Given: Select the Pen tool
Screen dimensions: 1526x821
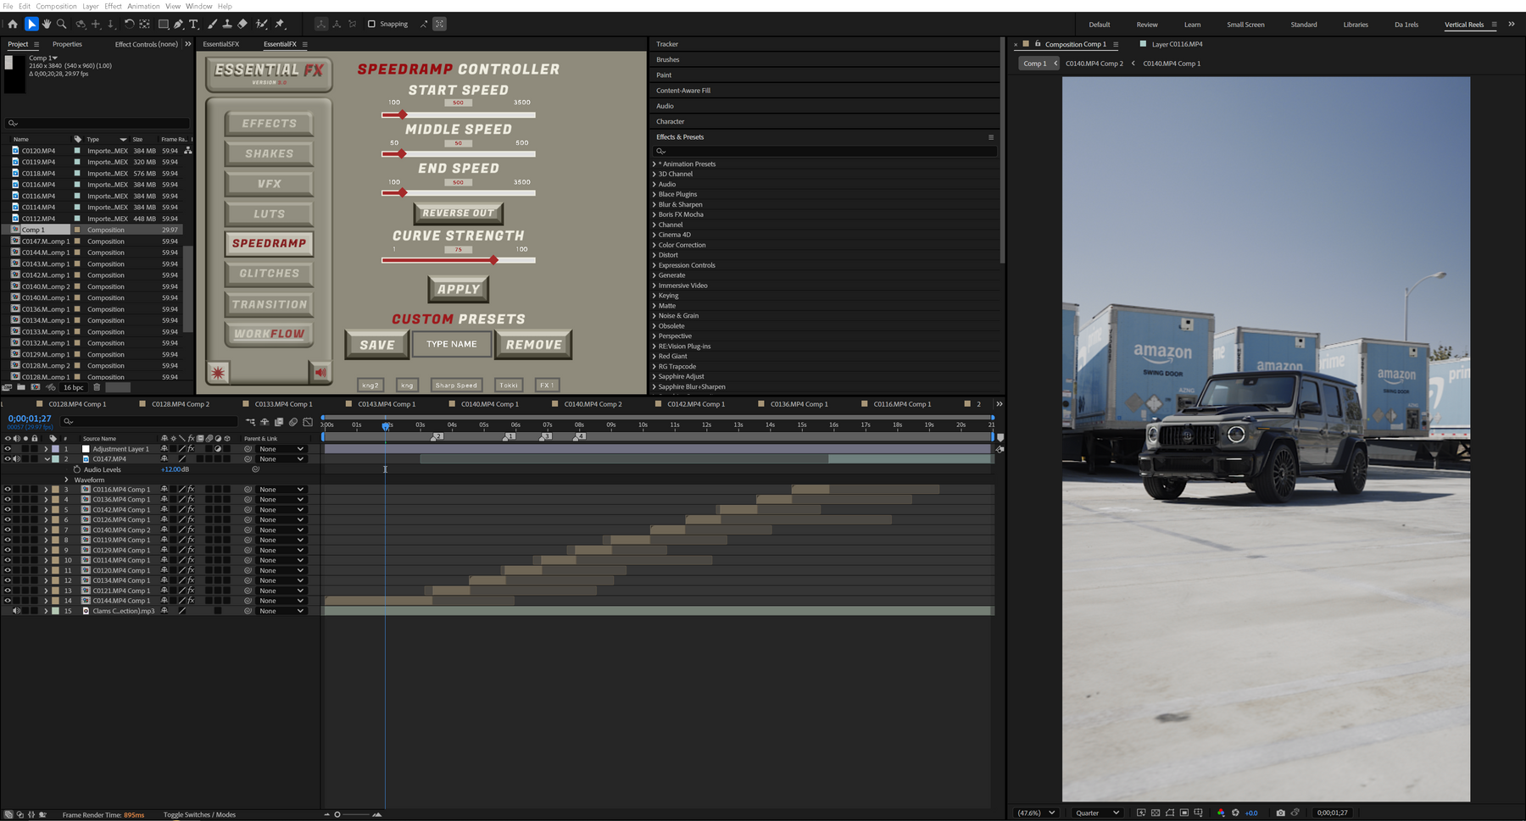Looking at the screenshot, I should (179, 24).
